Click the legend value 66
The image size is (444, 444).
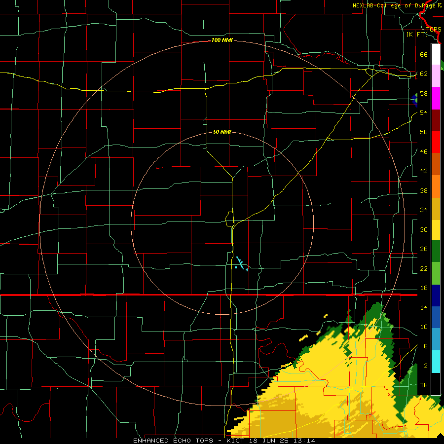tap(424, 54)
